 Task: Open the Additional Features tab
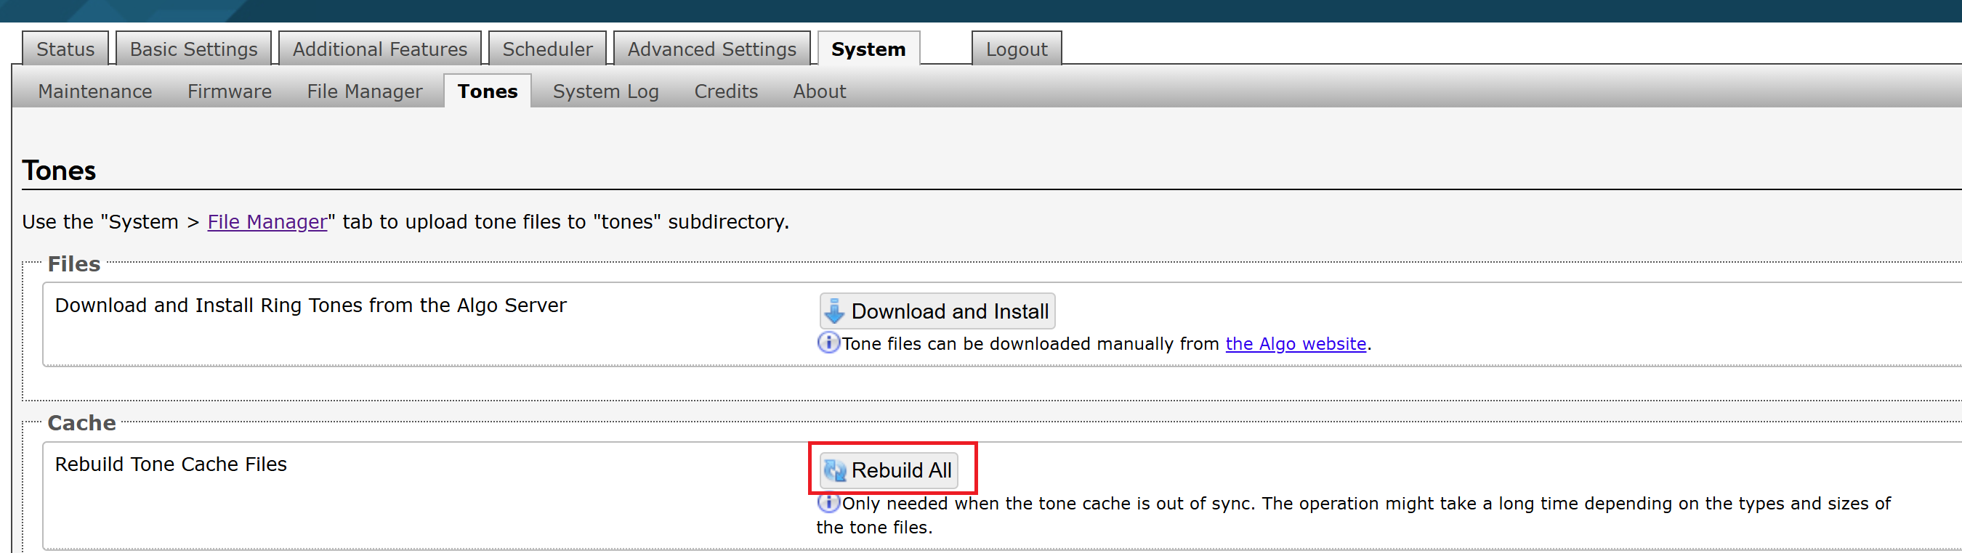tap(379, 49)
